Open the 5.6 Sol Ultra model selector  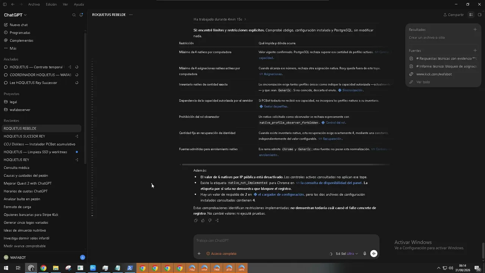point(347,254)
